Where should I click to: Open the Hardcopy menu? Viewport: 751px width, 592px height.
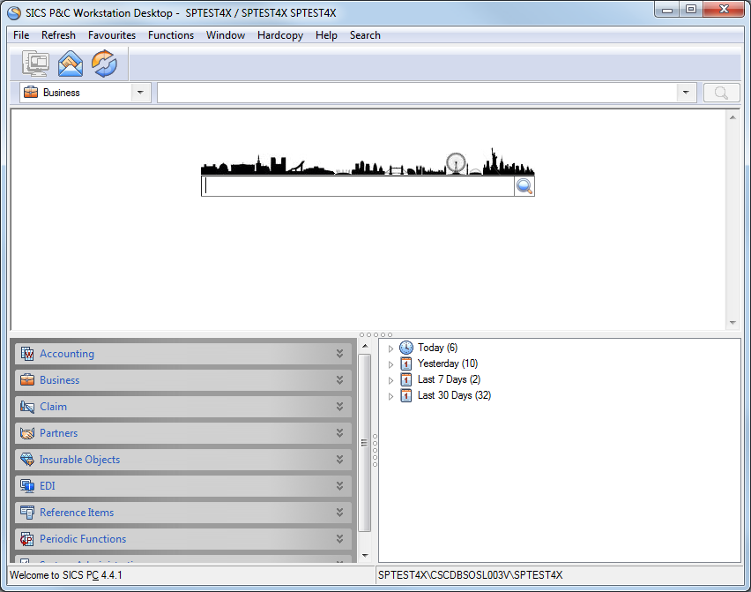[x=280, y=35]
